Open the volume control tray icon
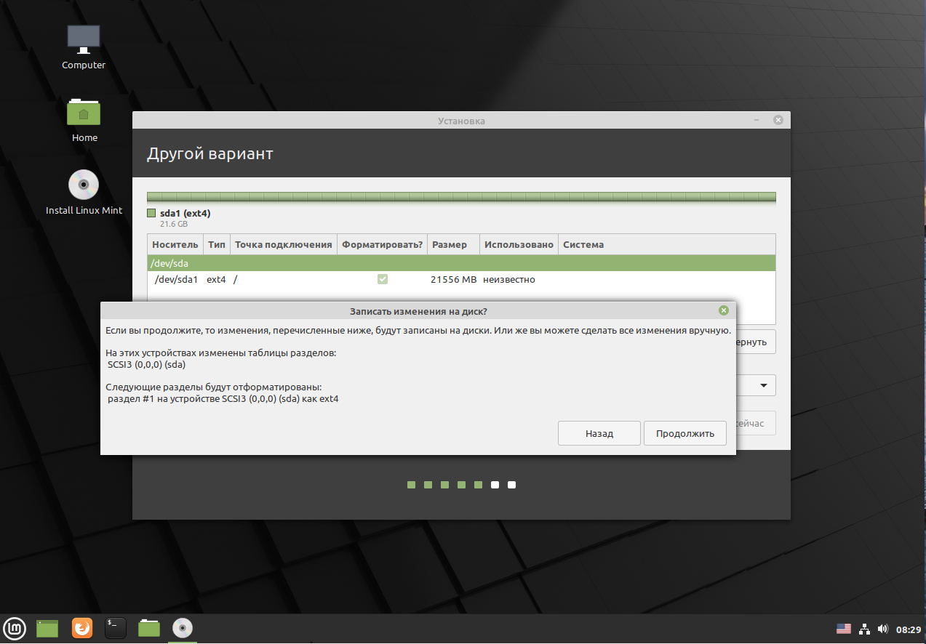This screenshot has height=644, width=926. click(x=882, y=629)
